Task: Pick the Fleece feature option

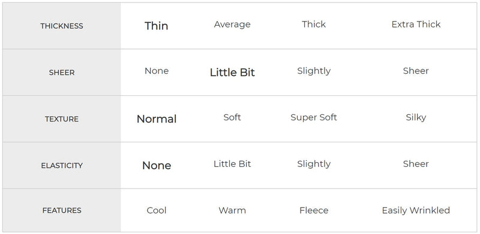Action: pyautogui.click(x=314, y=211)
